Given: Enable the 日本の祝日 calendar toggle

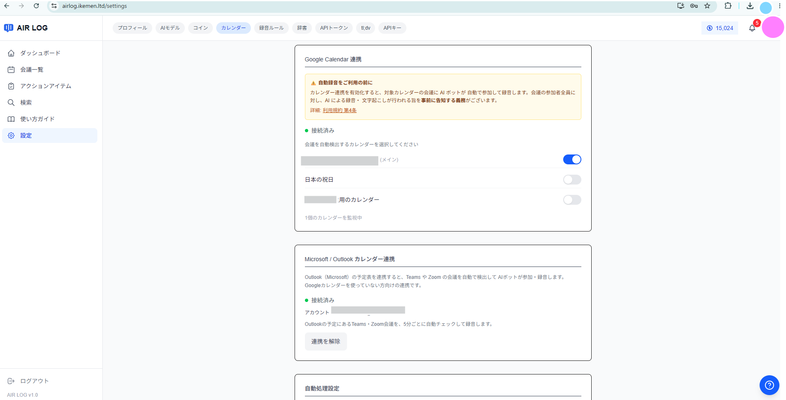Looking at the screenshot, I should coord(572,180).
